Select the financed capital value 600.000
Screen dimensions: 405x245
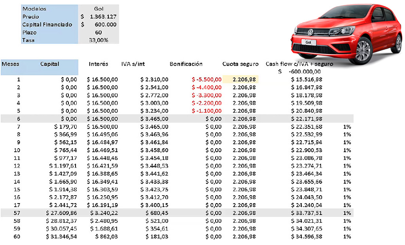click(105, 24)
